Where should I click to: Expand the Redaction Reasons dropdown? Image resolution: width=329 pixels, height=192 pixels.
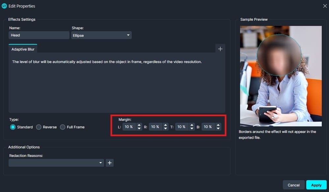pos(56,163)
